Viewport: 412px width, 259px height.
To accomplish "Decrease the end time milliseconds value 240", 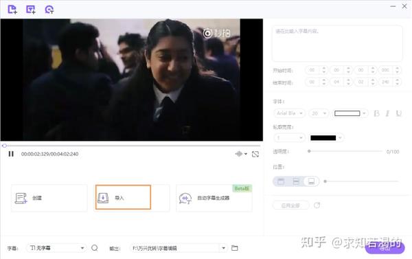I will pyautogui.click(x=397, y=84).
